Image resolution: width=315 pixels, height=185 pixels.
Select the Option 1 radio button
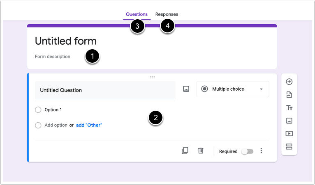pyautogui.click(x=38, y=110)
